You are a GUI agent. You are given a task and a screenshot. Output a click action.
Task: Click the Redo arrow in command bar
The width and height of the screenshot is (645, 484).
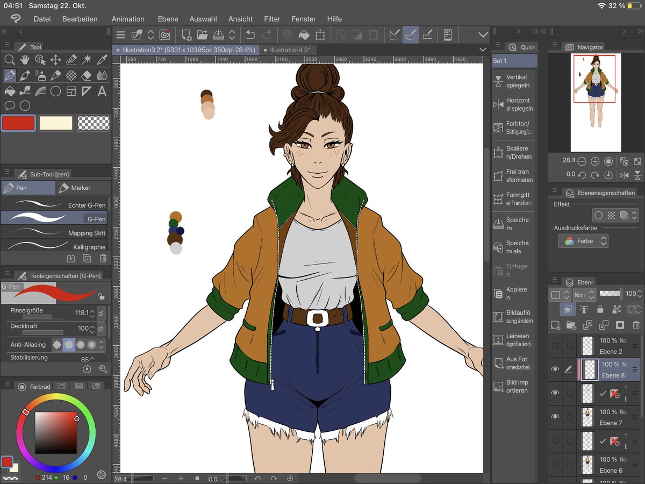(x=267, y=35)
